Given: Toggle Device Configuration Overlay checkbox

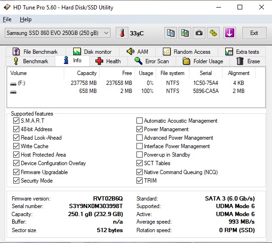Looking at the screenshot, I should point(16,163).
